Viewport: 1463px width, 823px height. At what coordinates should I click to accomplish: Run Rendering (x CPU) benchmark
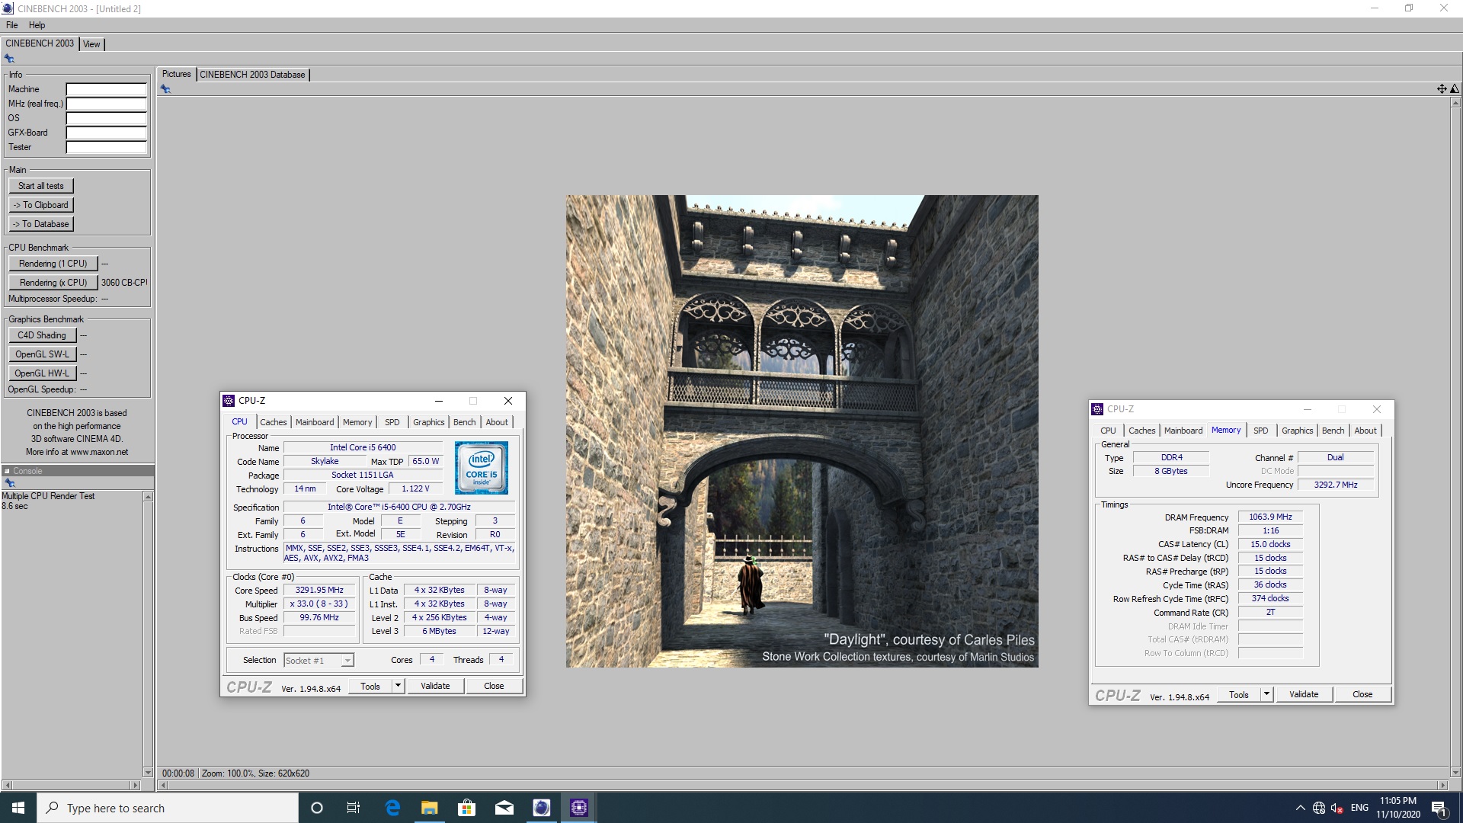tap(53, 283)
